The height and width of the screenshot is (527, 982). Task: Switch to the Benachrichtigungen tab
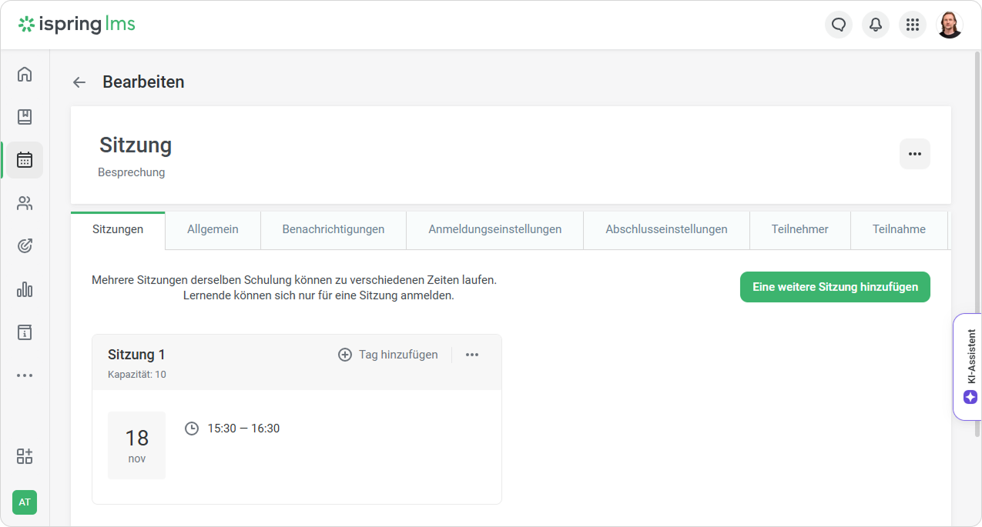point(333,229)
